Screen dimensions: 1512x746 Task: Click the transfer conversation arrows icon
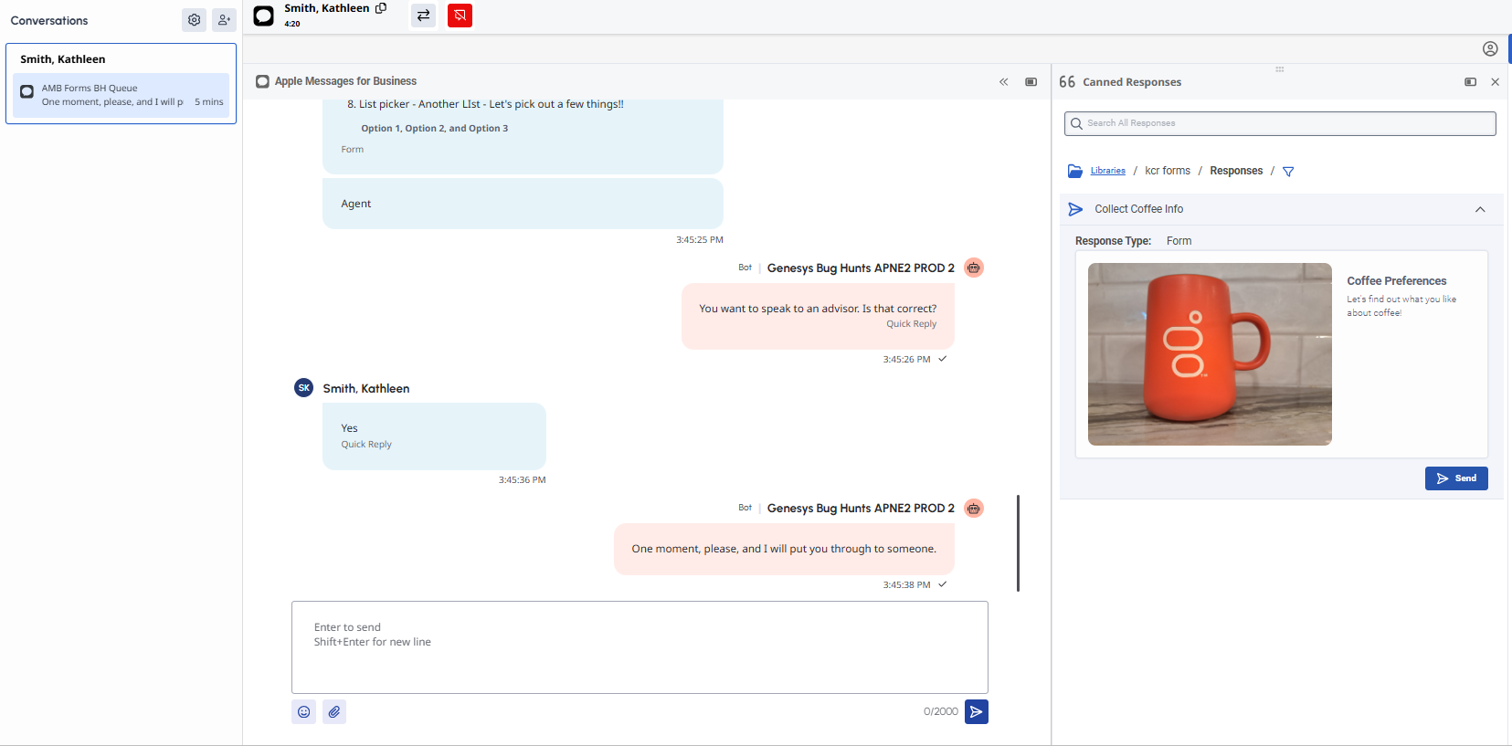423,16
